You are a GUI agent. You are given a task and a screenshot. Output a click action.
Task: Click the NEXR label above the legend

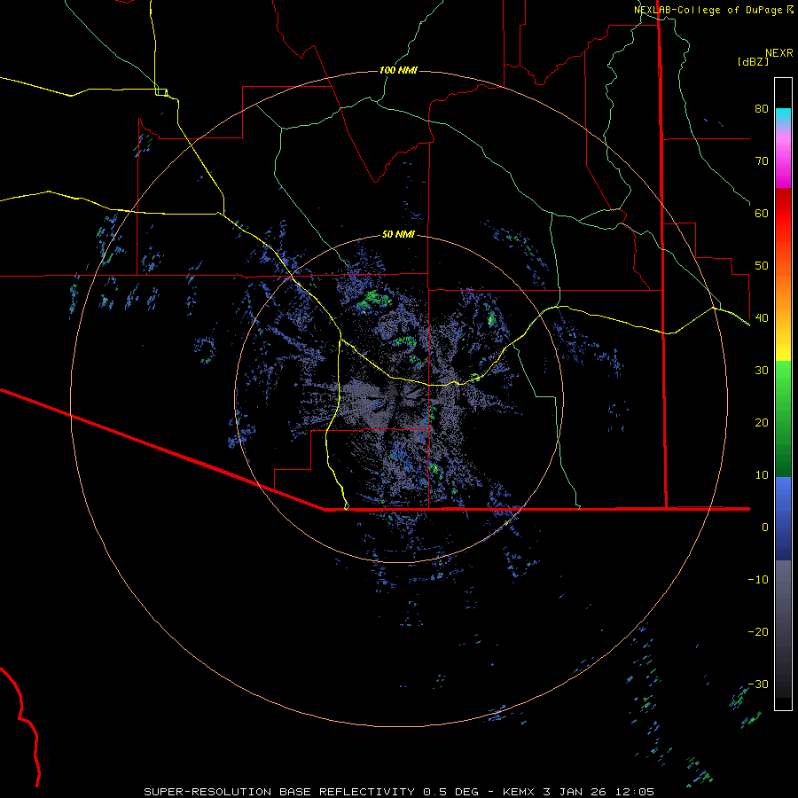pos(779,53)
